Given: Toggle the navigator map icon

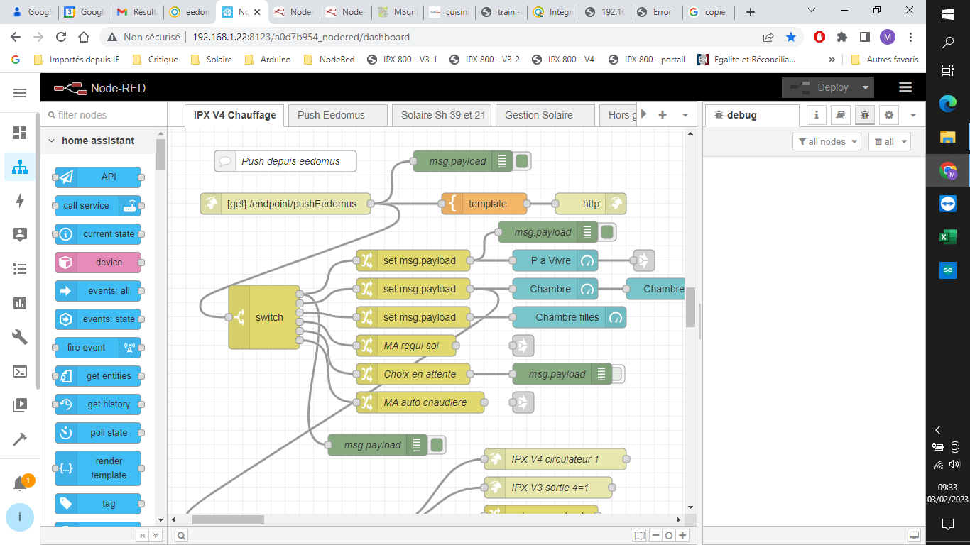Looking at the screenshot, I should click(640, 536).
